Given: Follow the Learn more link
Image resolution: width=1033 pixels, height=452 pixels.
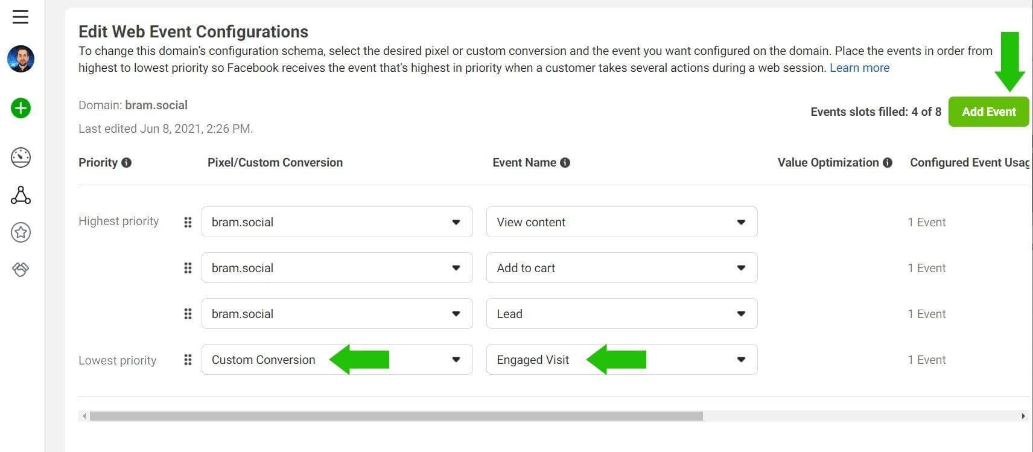Looking at the screenshot, I should click(859, 68).
